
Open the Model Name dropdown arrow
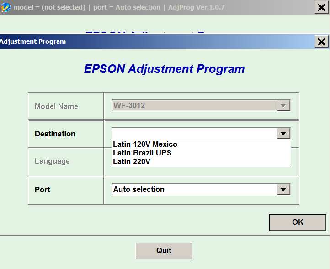point(283,106)
